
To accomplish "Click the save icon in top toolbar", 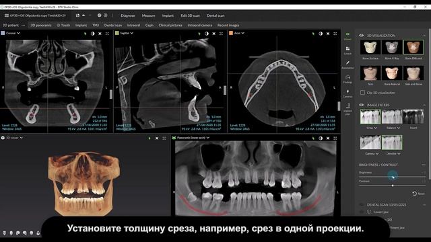I will (77, 15).
